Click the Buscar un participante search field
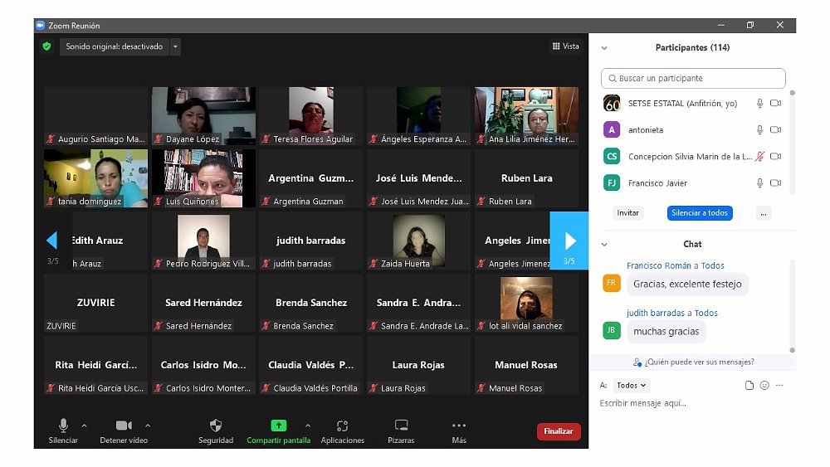830x467 pixels. 693,79
